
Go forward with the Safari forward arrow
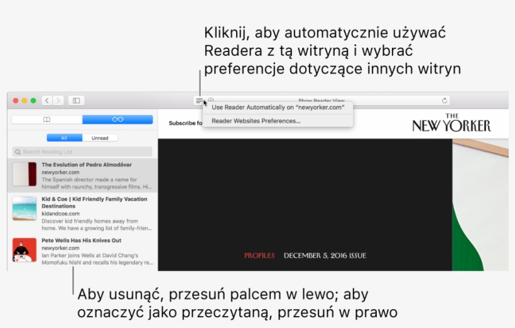[x=58, y=101]
